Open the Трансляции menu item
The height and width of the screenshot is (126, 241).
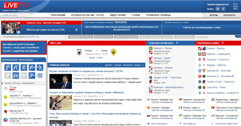pyautogui.click(x=58, y=15)
